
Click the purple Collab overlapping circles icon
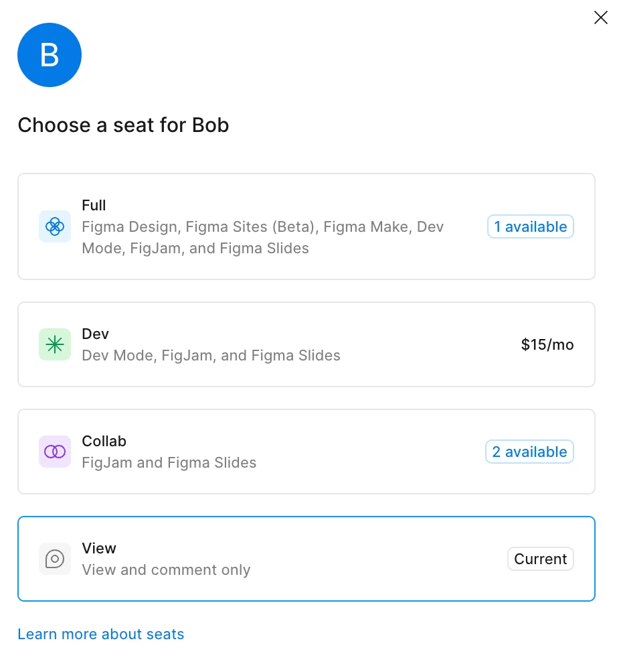click(x=55, y=452)
